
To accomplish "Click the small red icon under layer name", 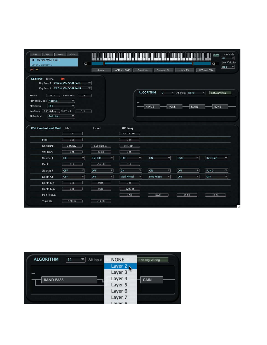I will pyautogui.click(x=32, y=70).
